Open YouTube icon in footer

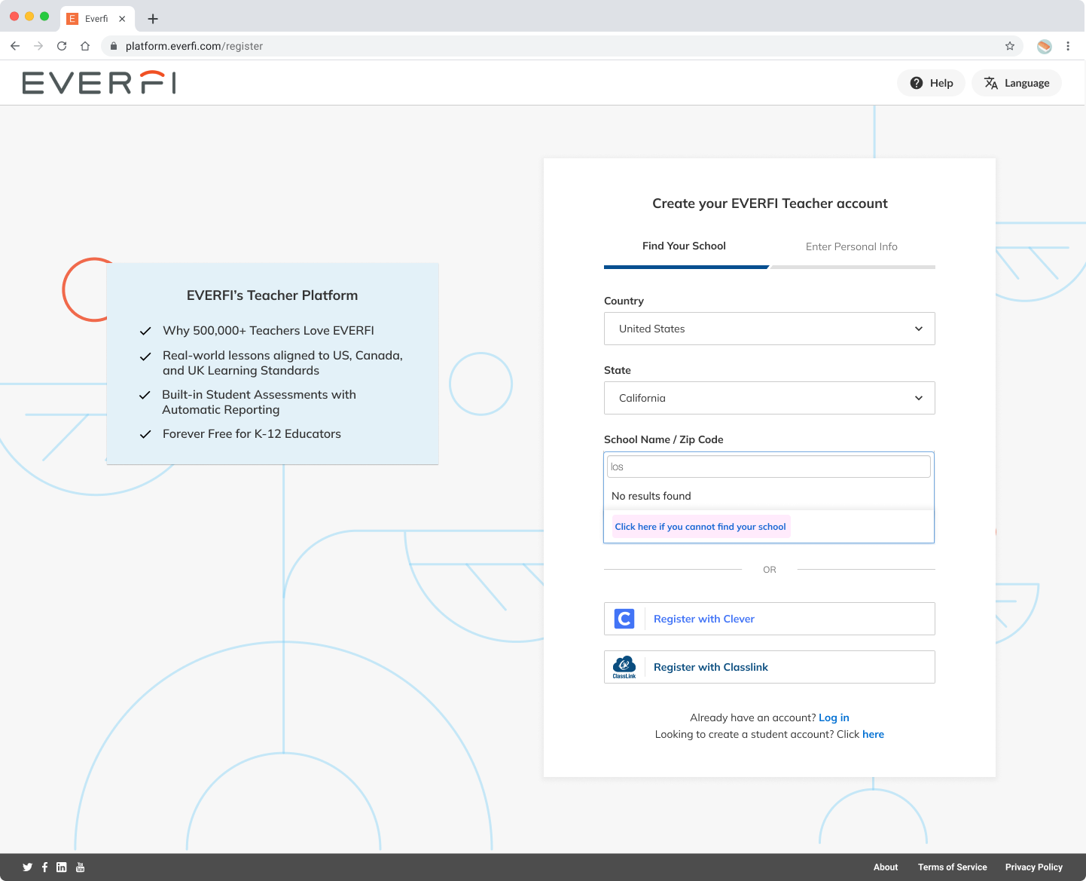click(81, 867)
